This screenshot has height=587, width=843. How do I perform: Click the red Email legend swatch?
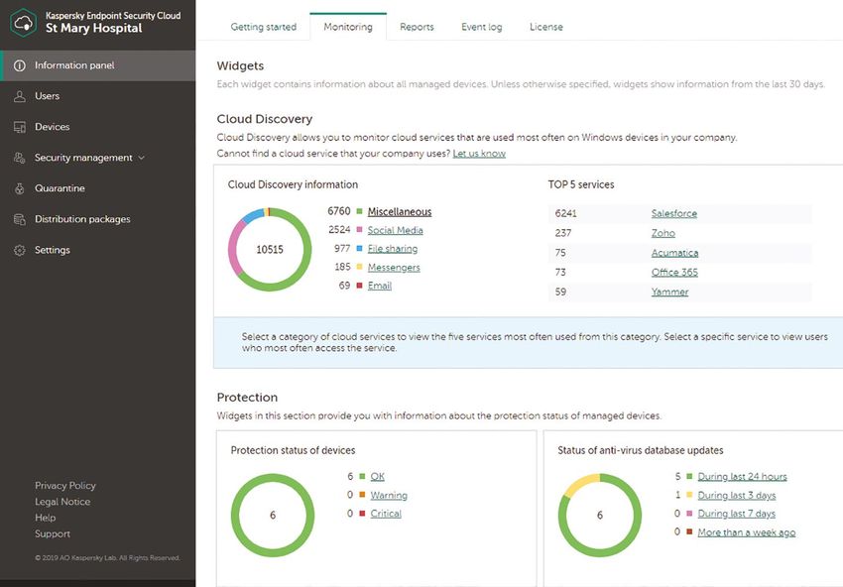point(360,286)
